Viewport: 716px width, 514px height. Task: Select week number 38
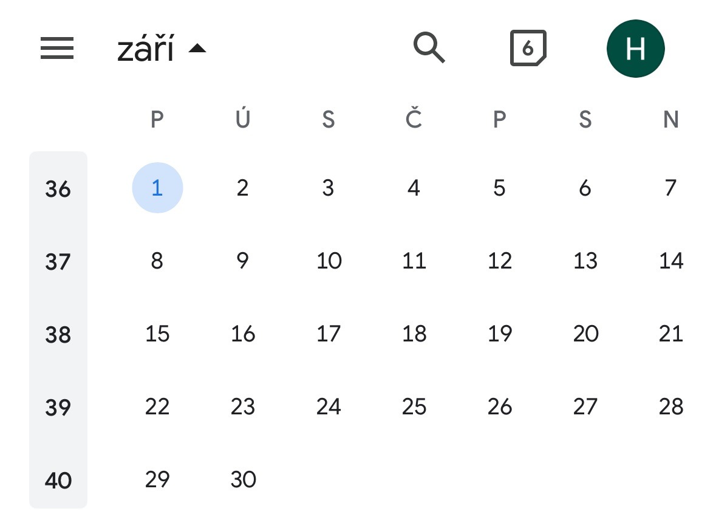pyautogui.click(x=58, y=335)
